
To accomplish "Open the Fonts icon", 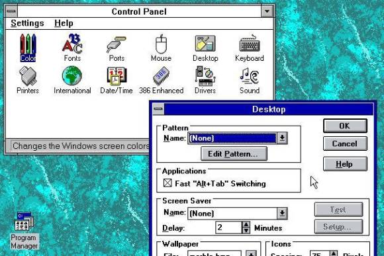I will [72, 48].
